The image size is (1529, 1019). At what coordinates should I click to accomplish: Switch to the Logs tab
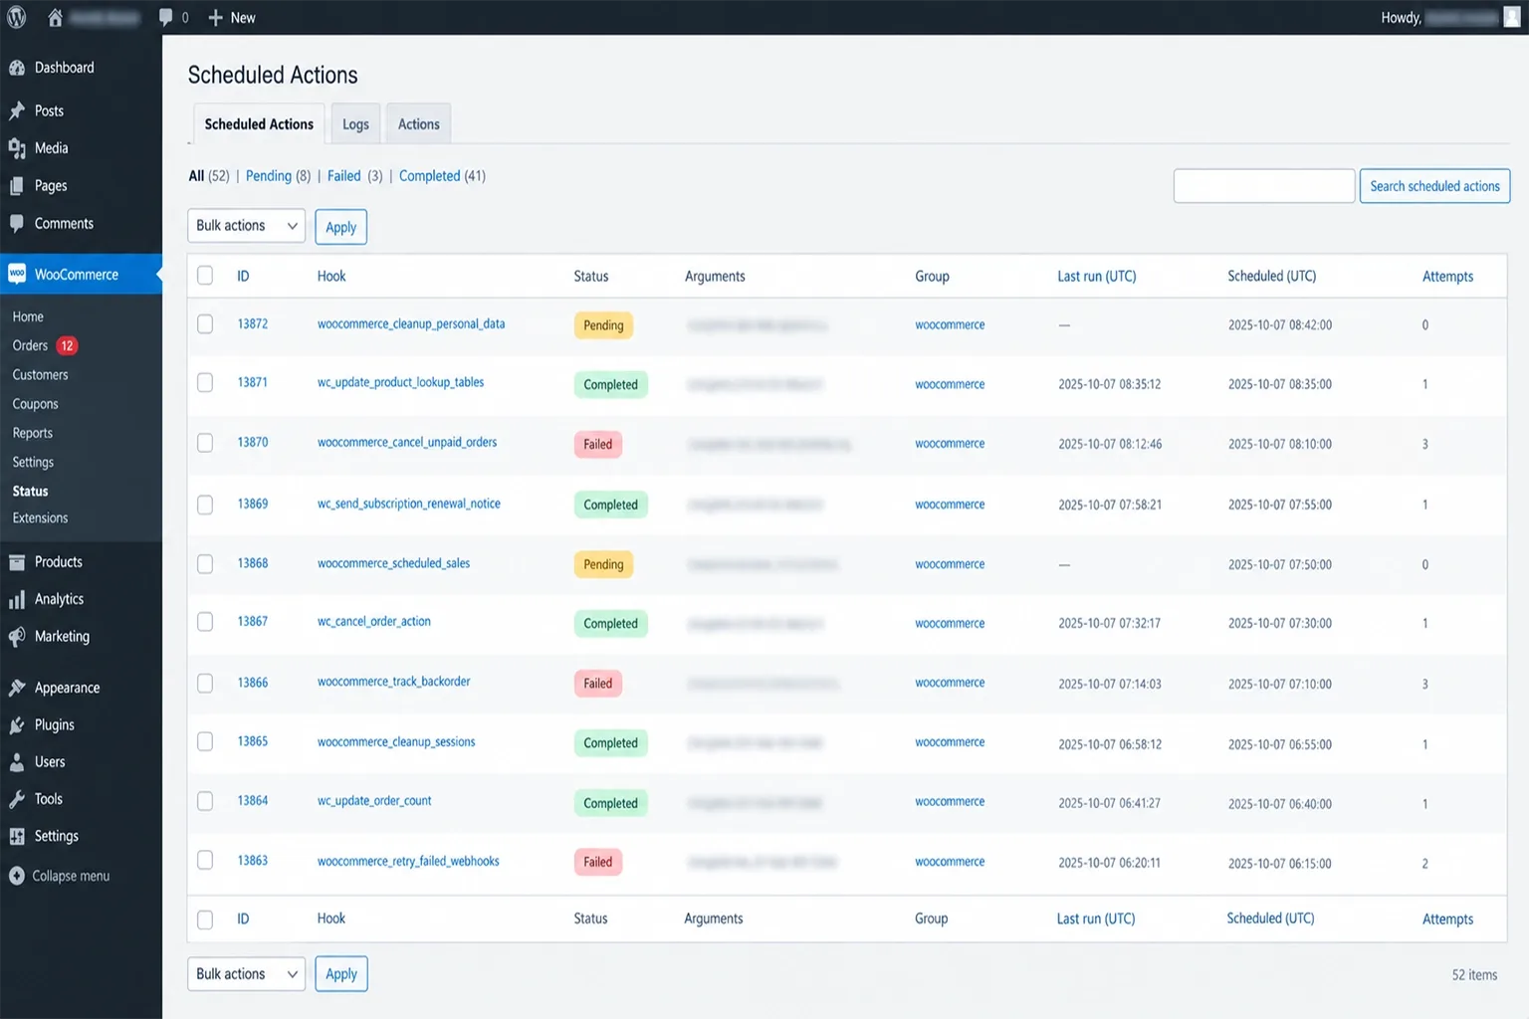click(x=355, y=124)
